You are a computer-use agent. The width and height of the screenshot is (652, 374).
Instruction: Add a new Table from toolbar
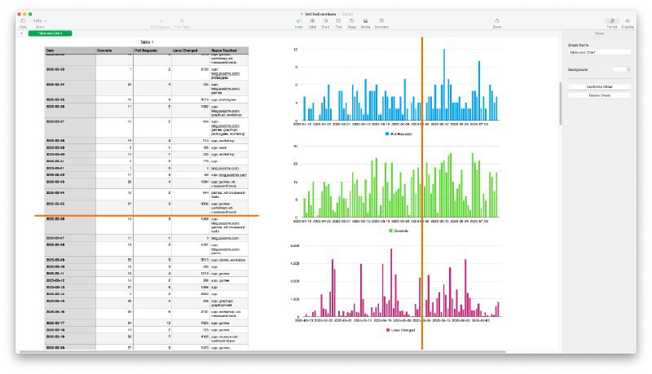point(312,20)
